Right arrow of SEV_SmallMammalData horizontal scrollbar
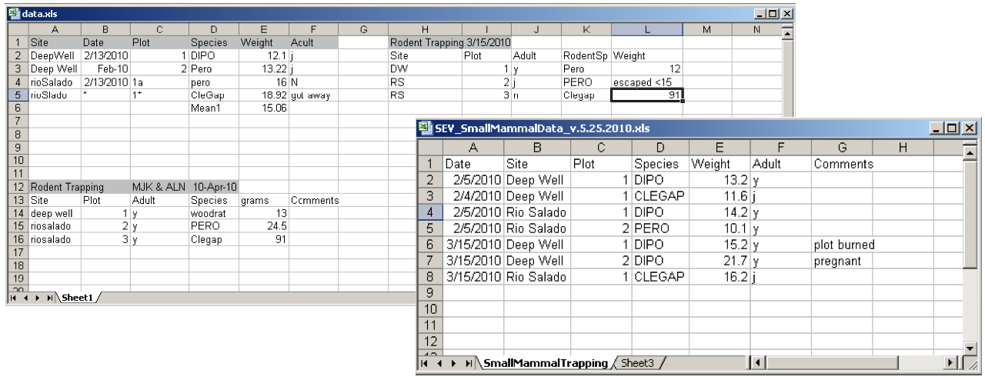This screenshot has width=985, height=380. [953, 362]
